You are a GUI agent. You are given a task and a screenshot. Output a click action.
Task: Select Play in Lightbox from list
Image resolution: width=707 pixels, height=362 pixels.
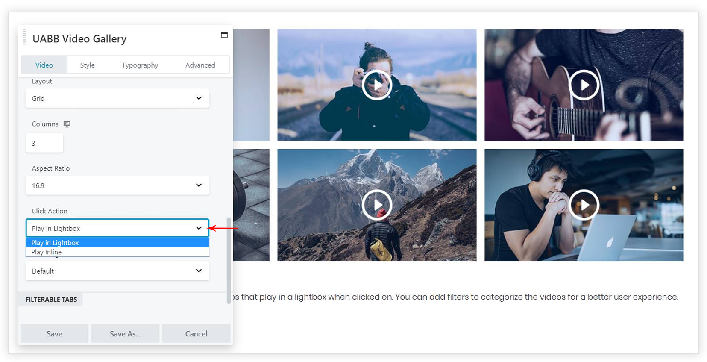pos(55,243)
